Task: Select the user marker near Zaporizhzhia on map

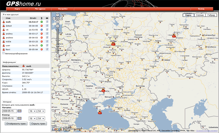Action: 103,89
